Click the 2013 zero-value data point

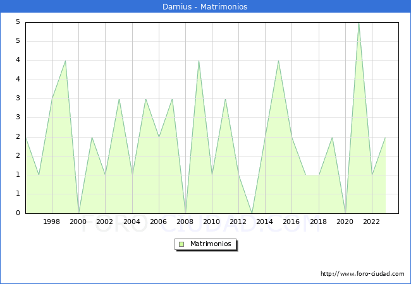252,213
